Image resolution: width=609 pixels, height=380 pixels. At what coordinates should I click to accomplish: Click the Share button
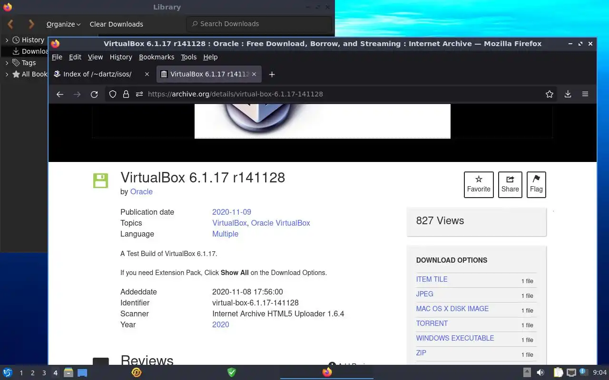[510, 185]
